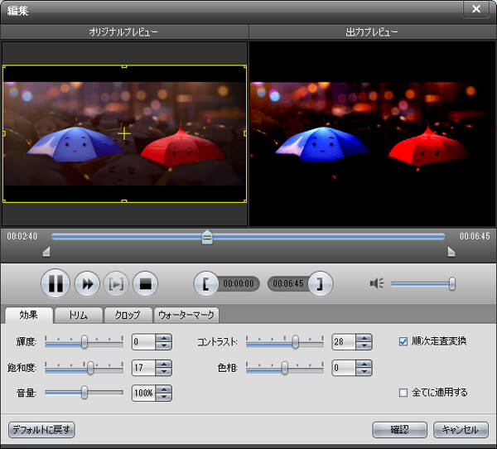The height and width of the screenshot is (449, 497).
Task: Stop the video playback
Action: [x=146, y=284]
